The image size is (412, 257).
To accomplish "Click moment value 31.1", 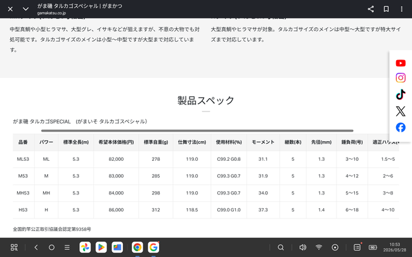I will [263, 159].
